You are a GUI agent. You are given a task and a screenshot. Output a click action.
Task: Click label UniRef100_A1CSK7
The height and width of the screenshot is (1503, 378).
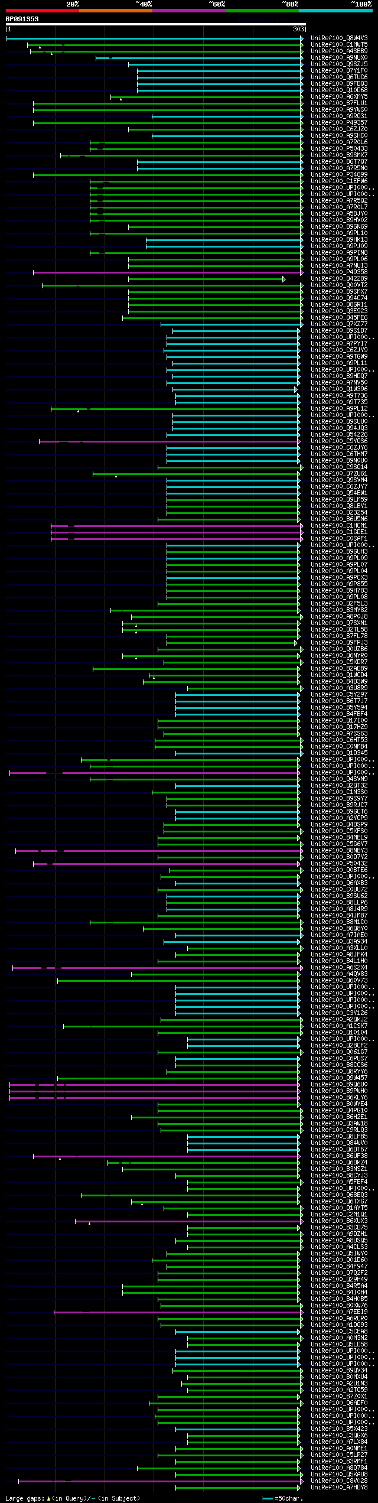(x=339, y=1026)
